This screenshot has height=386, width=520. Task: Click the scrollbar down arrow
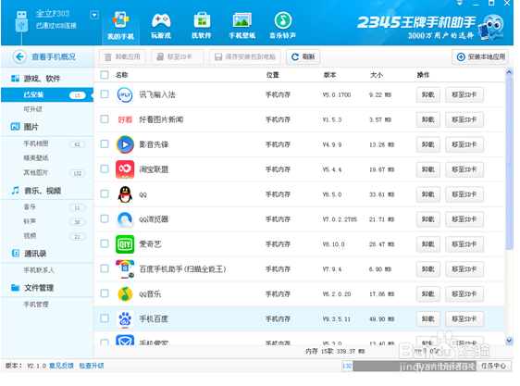(x=510, y=341)
